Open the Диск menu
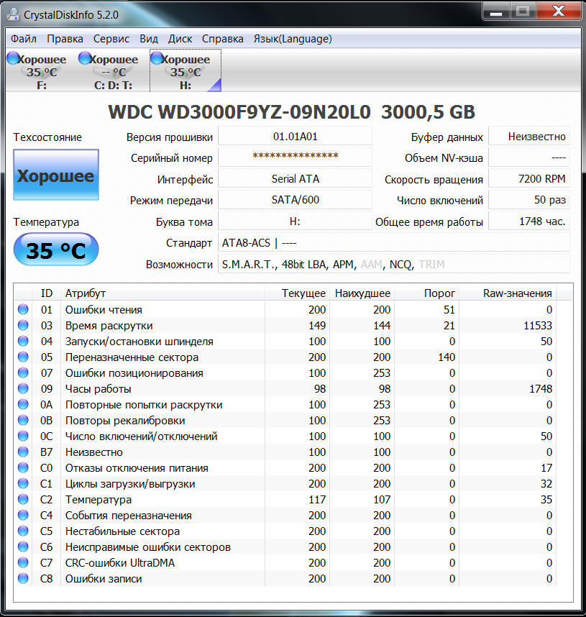The width and height of the screenshot is (586, 617). (x=180, y=39)
